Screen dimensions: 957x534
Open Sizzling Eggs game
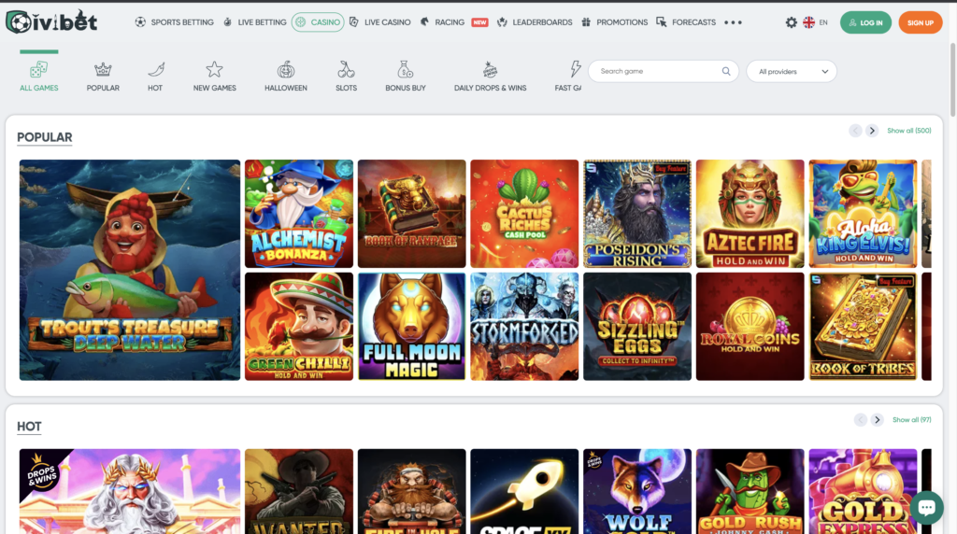click(x=637, y=327)
